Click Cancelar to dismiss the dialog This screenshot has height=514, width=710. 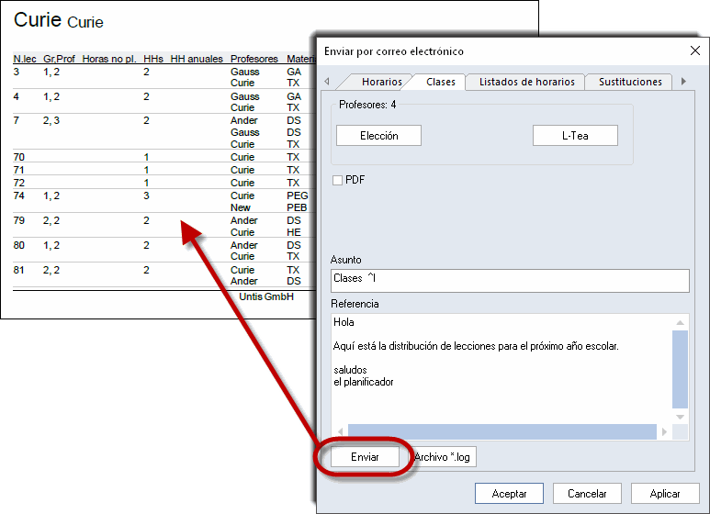pos(587,494)
